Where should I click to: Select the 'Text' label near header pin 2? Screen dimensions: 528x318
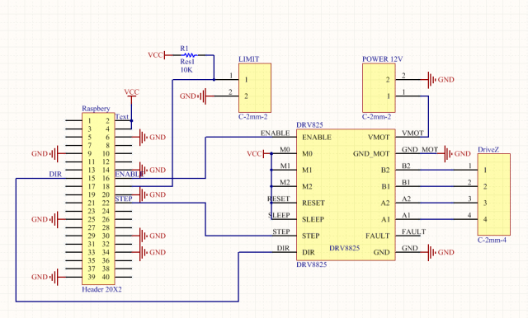122,117
